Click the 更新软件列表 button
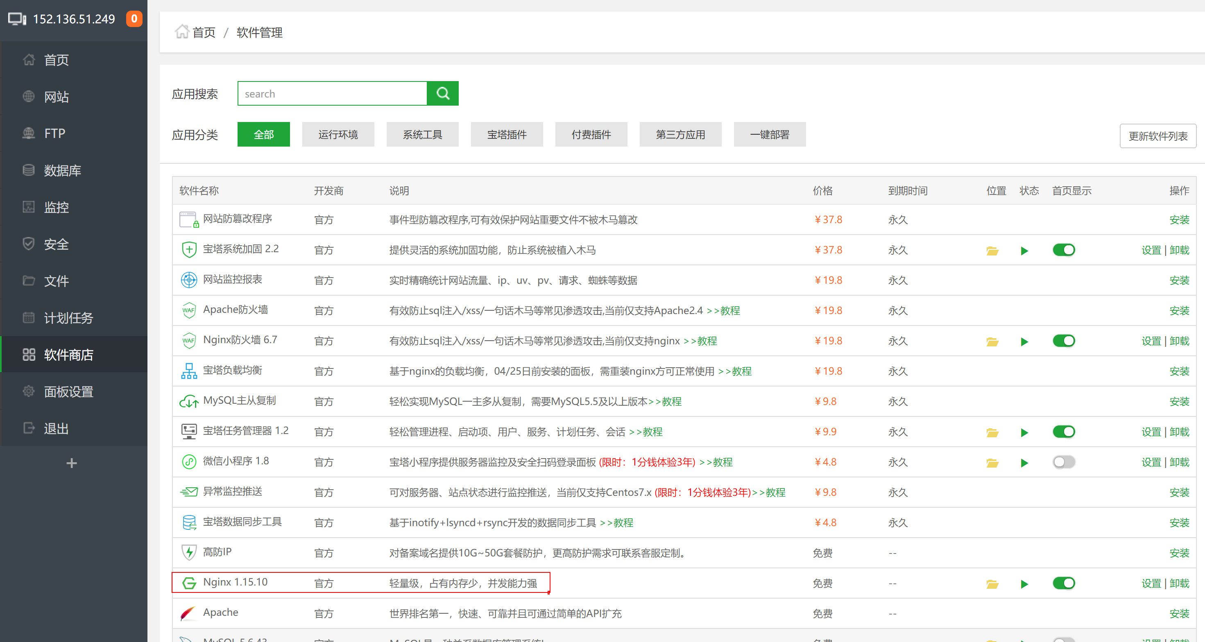Viewport: 1205px width, 642px height. click(x=1158, y=136)
